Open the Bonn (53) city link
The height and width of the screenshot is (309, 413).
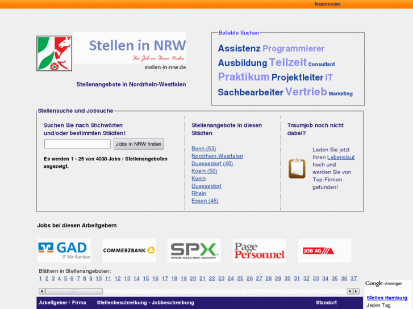(x=204, y=149)
